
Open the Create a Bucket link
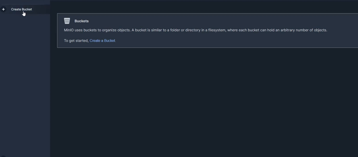102,41
